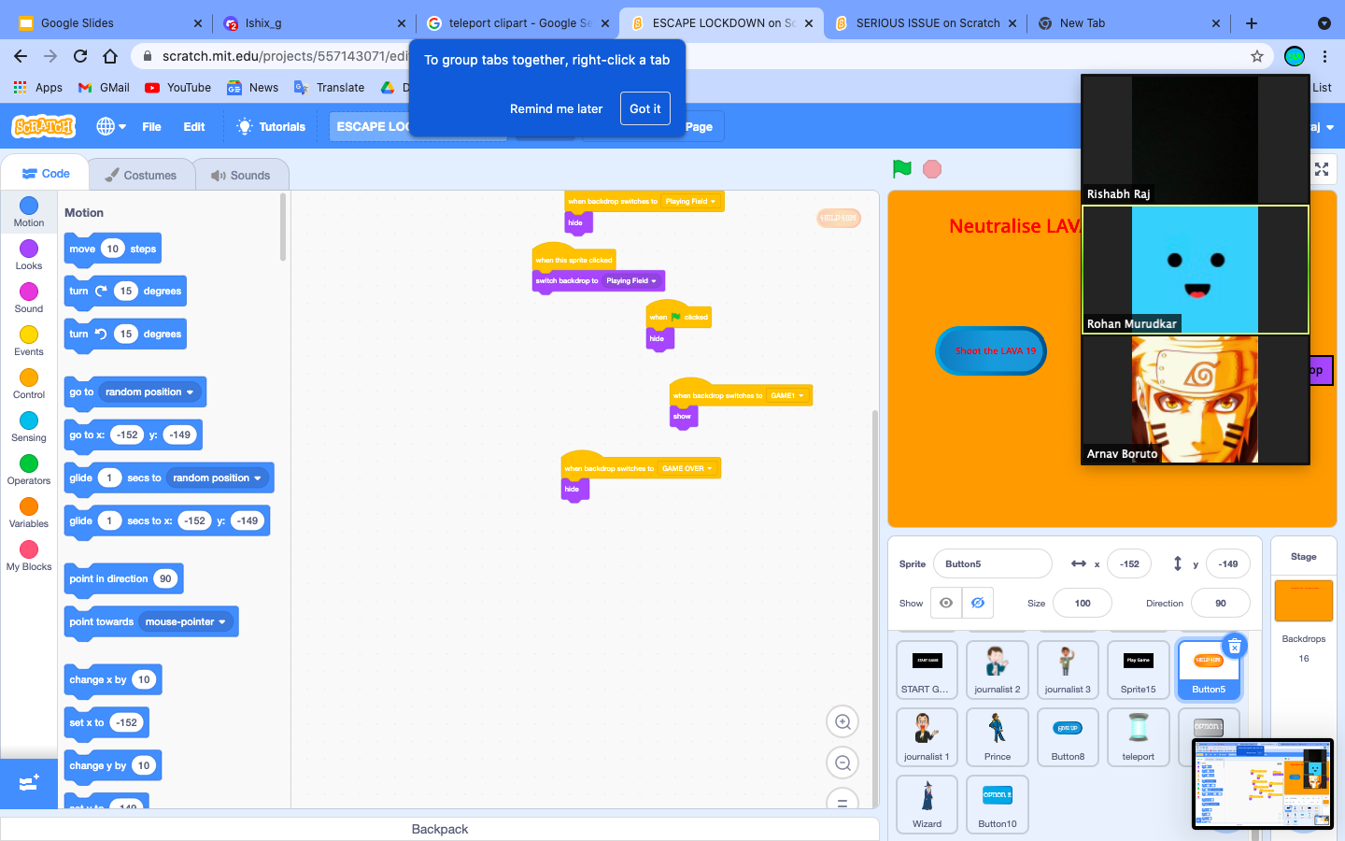Switch to the Costumes tab

coord(141,175)
